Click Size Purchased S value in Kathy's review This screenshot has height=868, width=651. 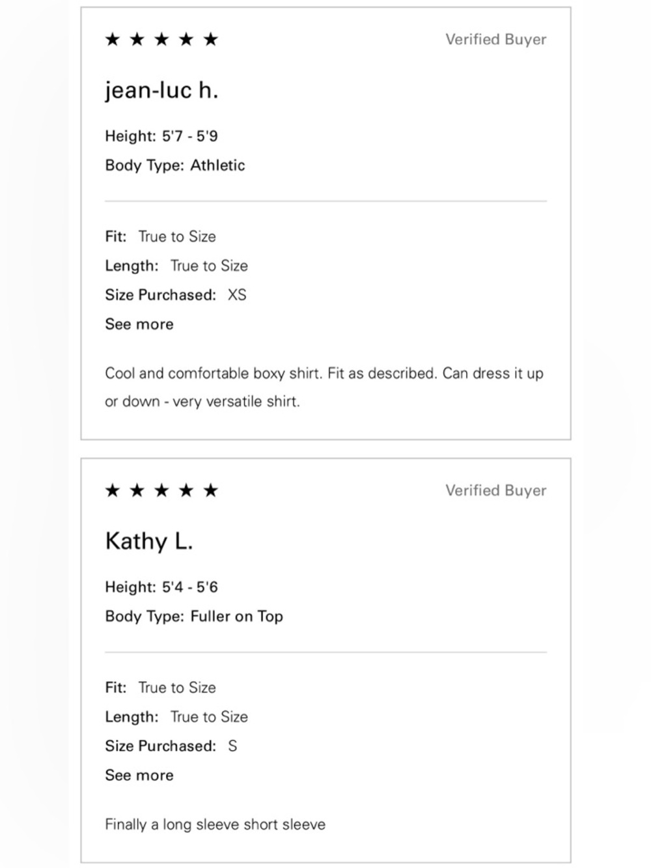232,746
